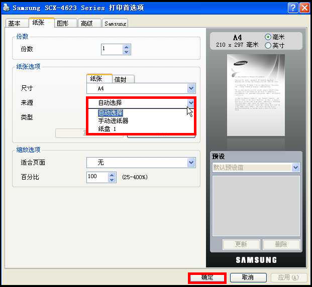Decrease percentage with the down arrow
This screenshot has height=287, width=312.
(x=112, y=180)
